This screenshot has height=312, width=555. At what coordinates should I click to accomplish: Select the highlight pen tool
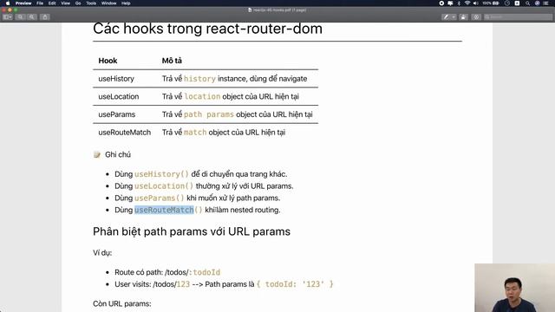tap(446, 17)
